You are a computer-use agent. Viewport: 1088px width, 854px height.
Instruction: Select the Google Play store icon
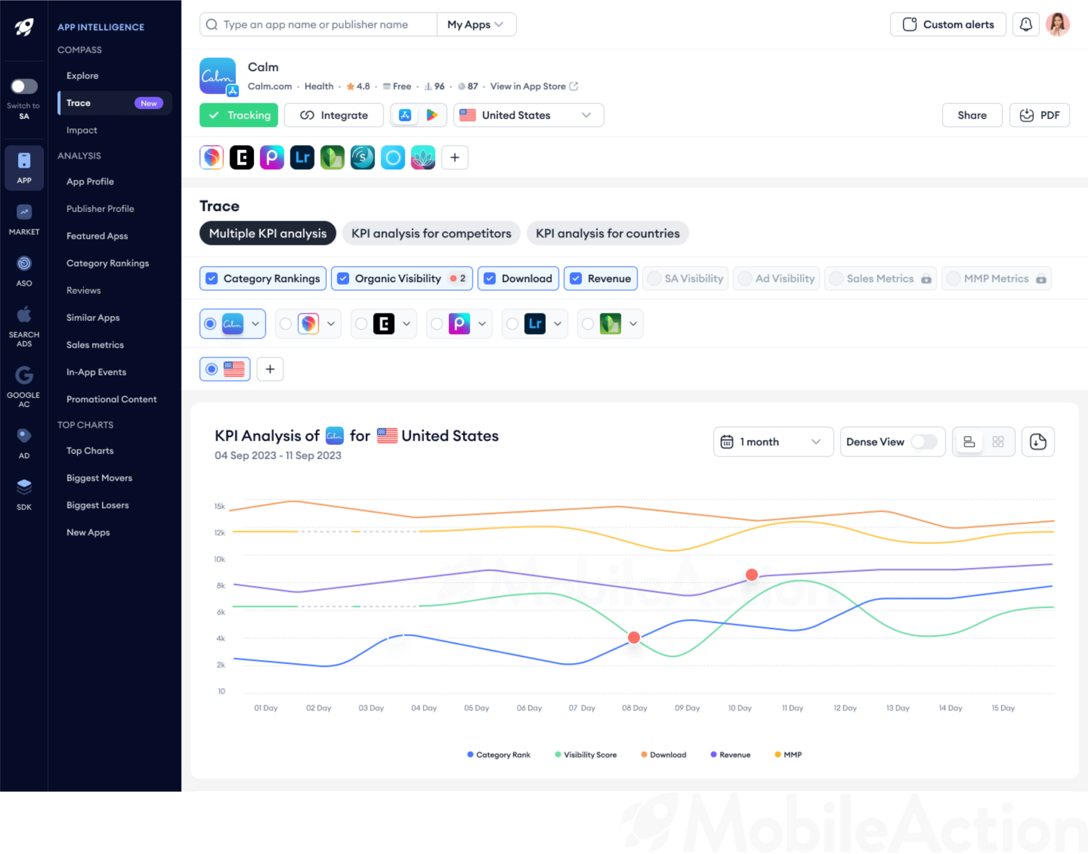tap(432, 116)
